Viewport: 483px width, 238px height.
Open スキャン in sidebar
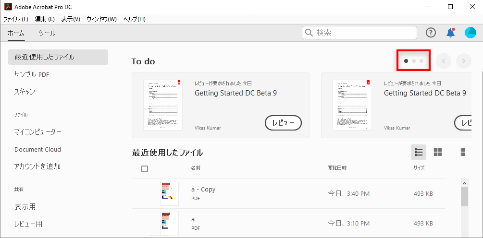click(25, 92)
